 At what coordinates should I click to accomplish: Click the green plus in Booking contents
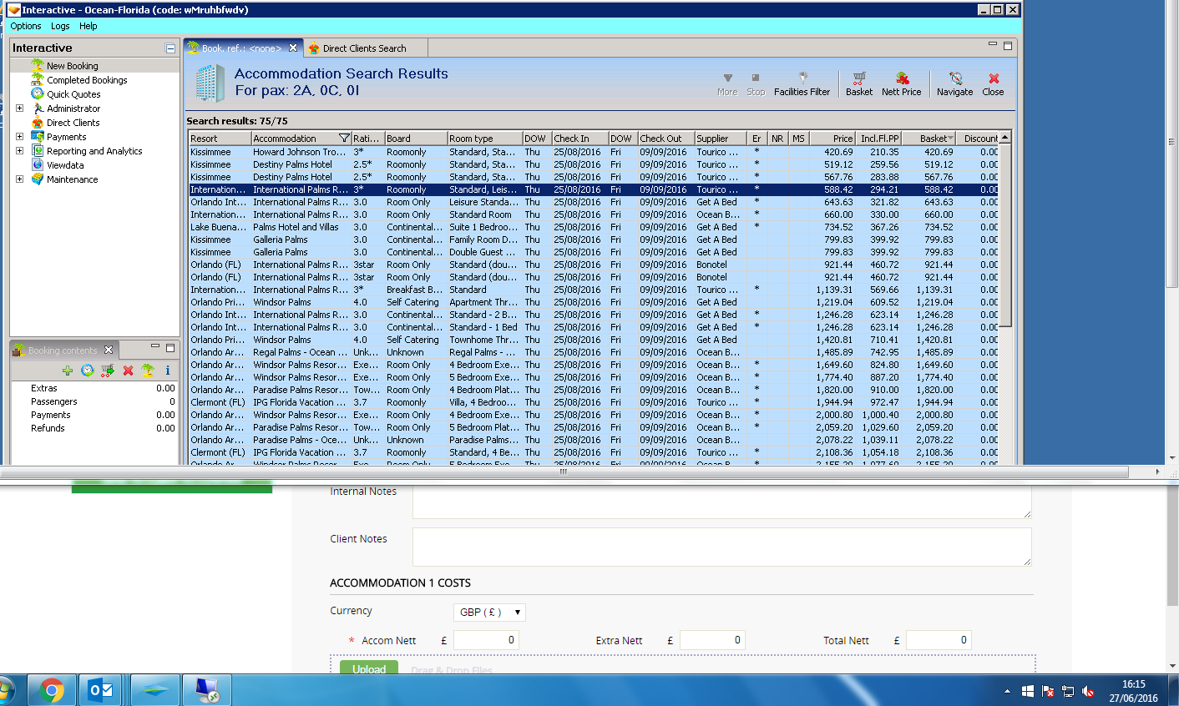[x=68, y=371]
